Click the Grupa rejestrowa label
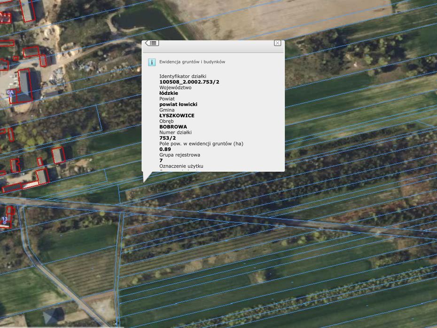This screenshot has width=437, height=328. (179, 155)
